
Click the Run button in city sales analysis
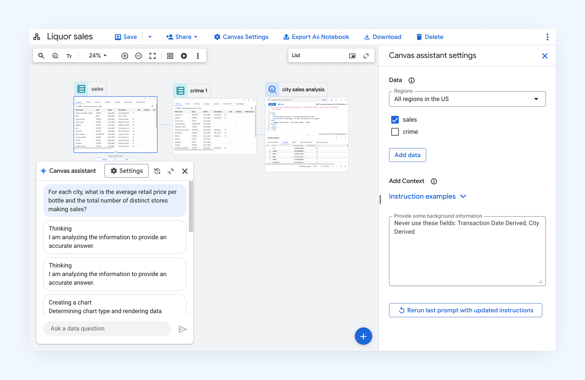(x=272, y=104)
